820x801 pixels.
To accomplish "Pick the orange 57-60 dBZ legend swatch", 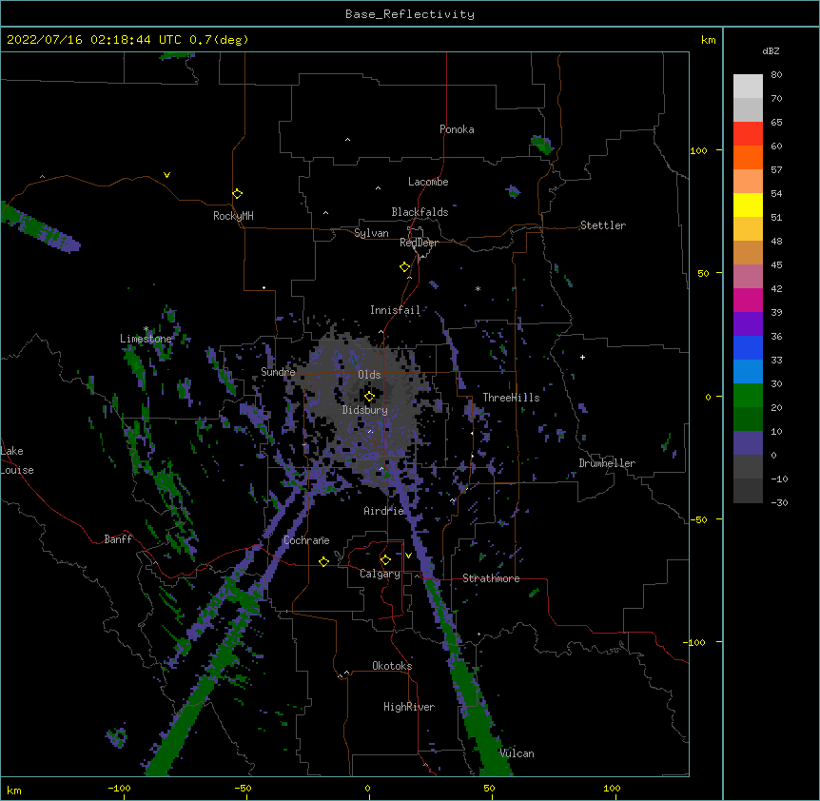I will (748, 157).
